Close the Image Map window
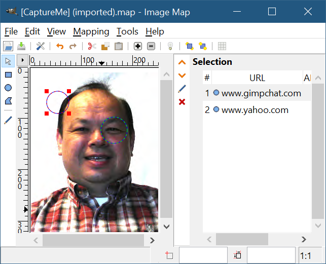The height and width of the screenshot is (264, 326). coord(308,12)
